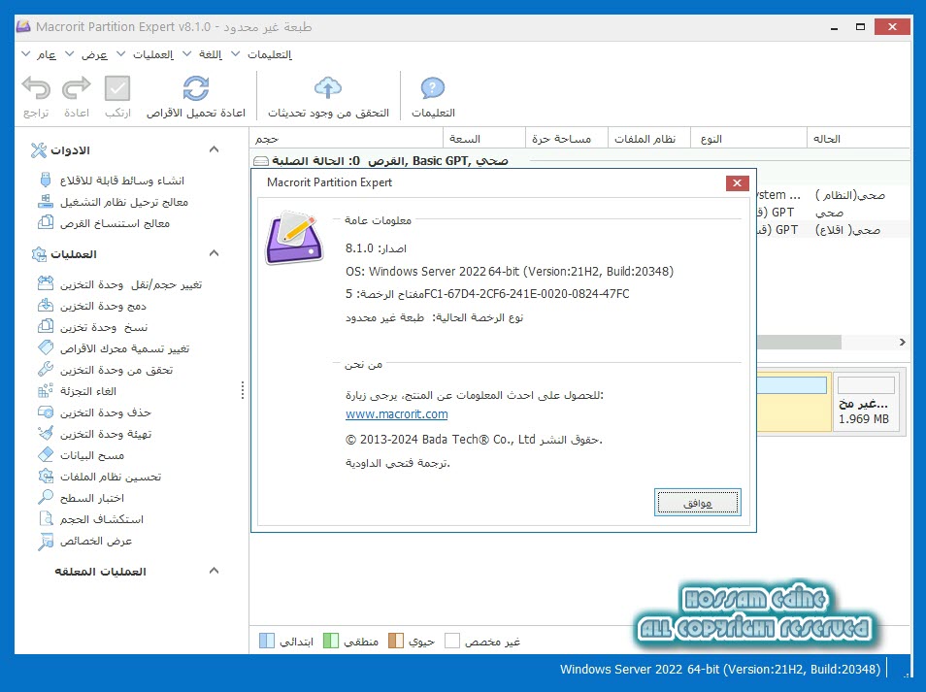
Task: Click the version text '8.1.0 :اصدار'
Action: [x=376, y=248]
